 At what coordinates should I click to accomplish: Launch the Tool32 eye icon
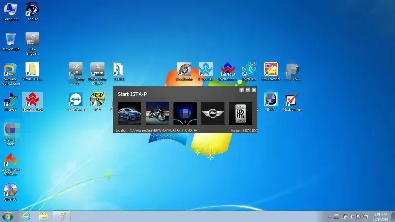pyautogui.click(x=32, y=11)
